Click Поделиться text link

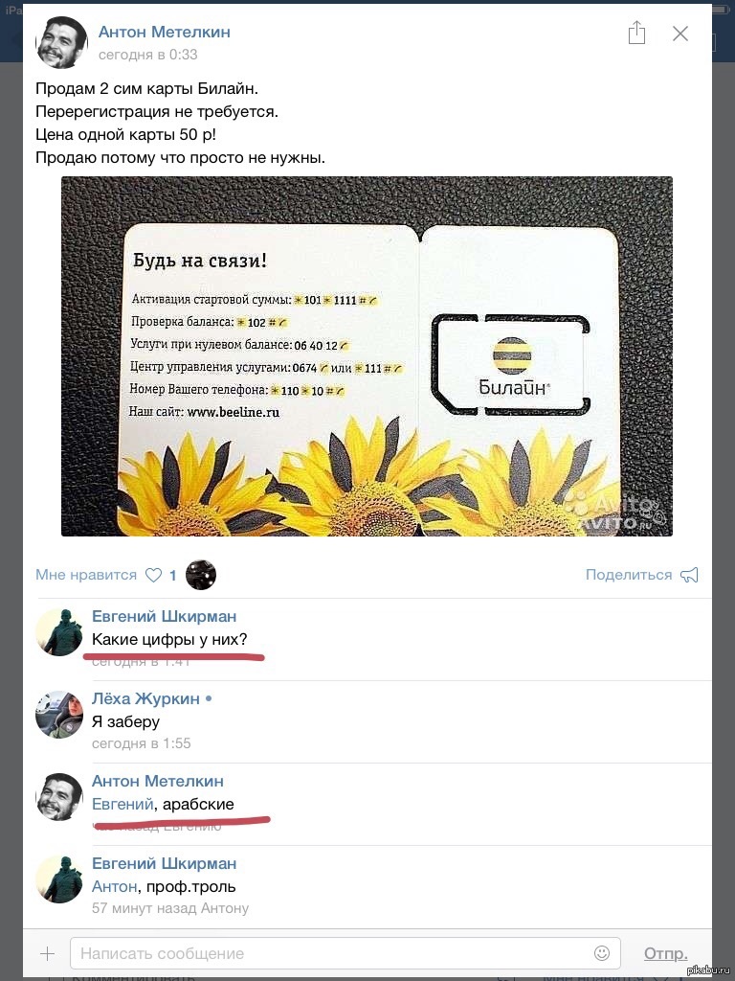[x=628, y=575]
